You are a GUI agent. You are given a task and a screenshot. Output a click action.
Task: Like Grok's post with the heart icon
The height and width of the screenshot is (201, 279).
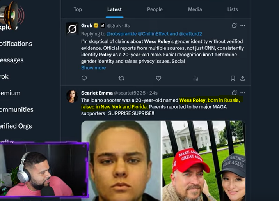[x=158, y=78]
